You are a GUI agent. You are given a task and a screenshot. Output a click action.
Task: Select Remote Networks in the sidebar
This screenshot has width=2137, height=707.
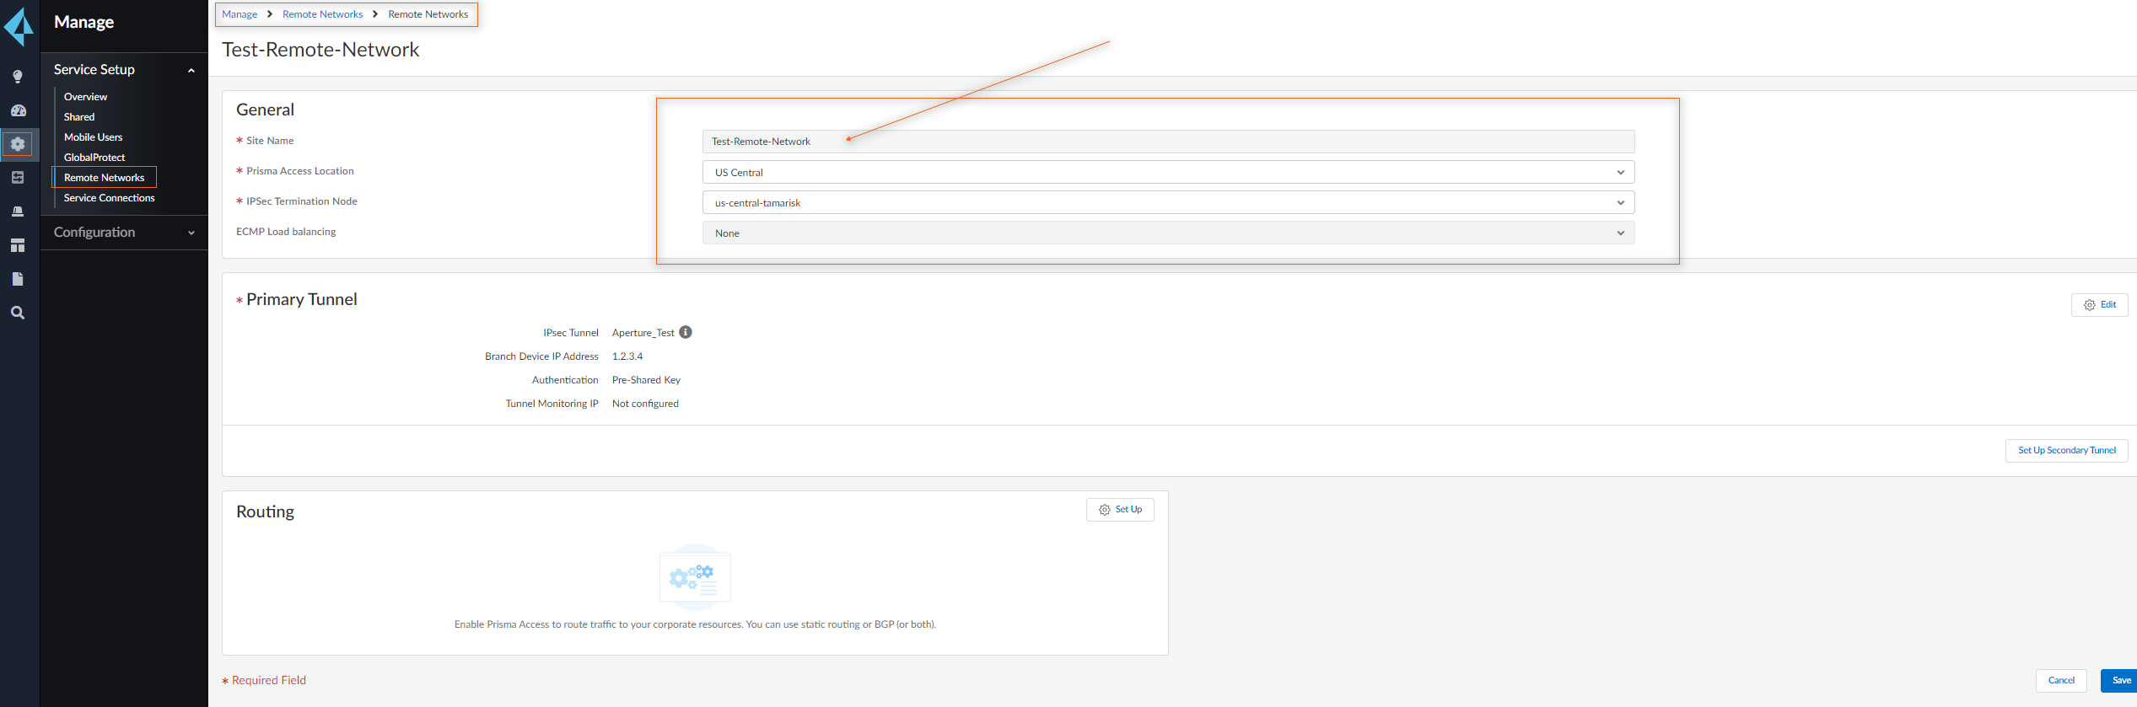click(x=105, y=178)
